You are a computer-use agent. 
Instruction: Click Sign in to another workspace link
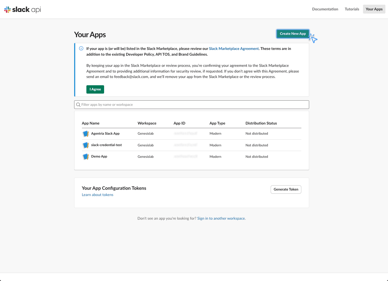click(x=221, y=218)
